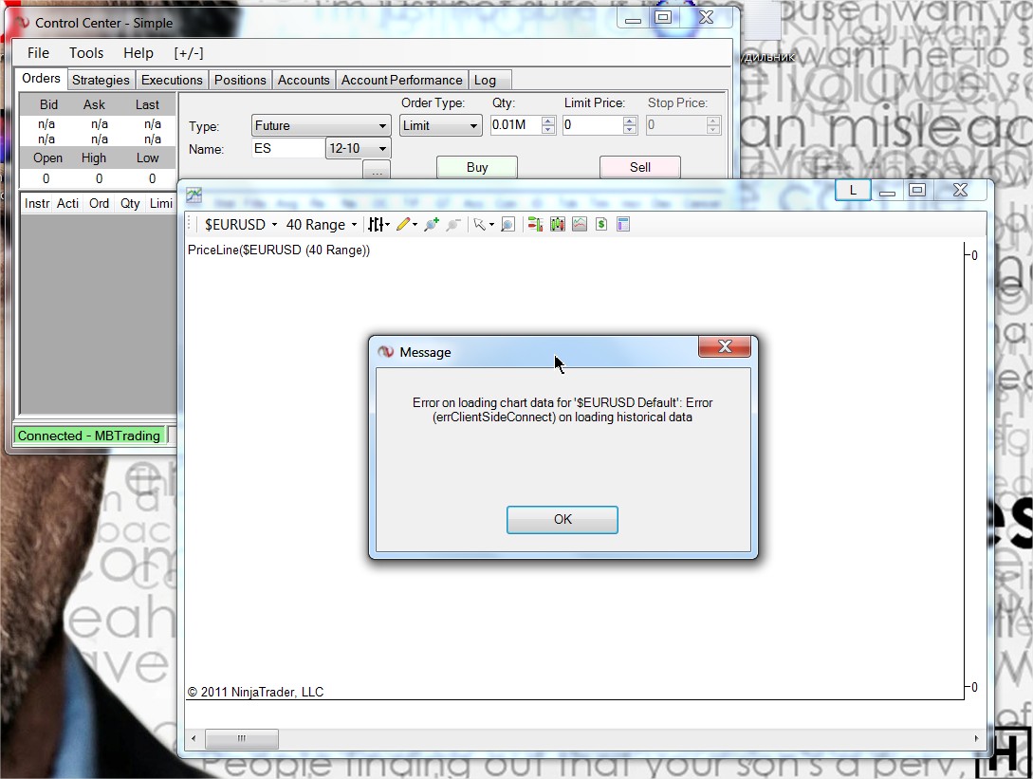Click the Qty 0.01M field

(516, 125)
